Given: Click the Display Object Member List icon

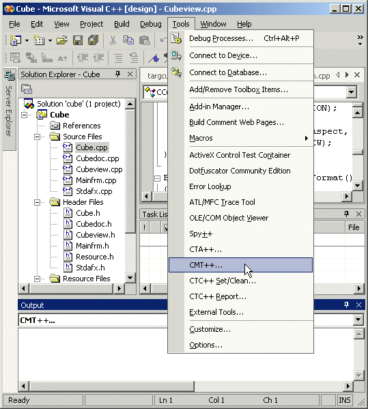Looking at the screenshot, I should pos(16,57).
